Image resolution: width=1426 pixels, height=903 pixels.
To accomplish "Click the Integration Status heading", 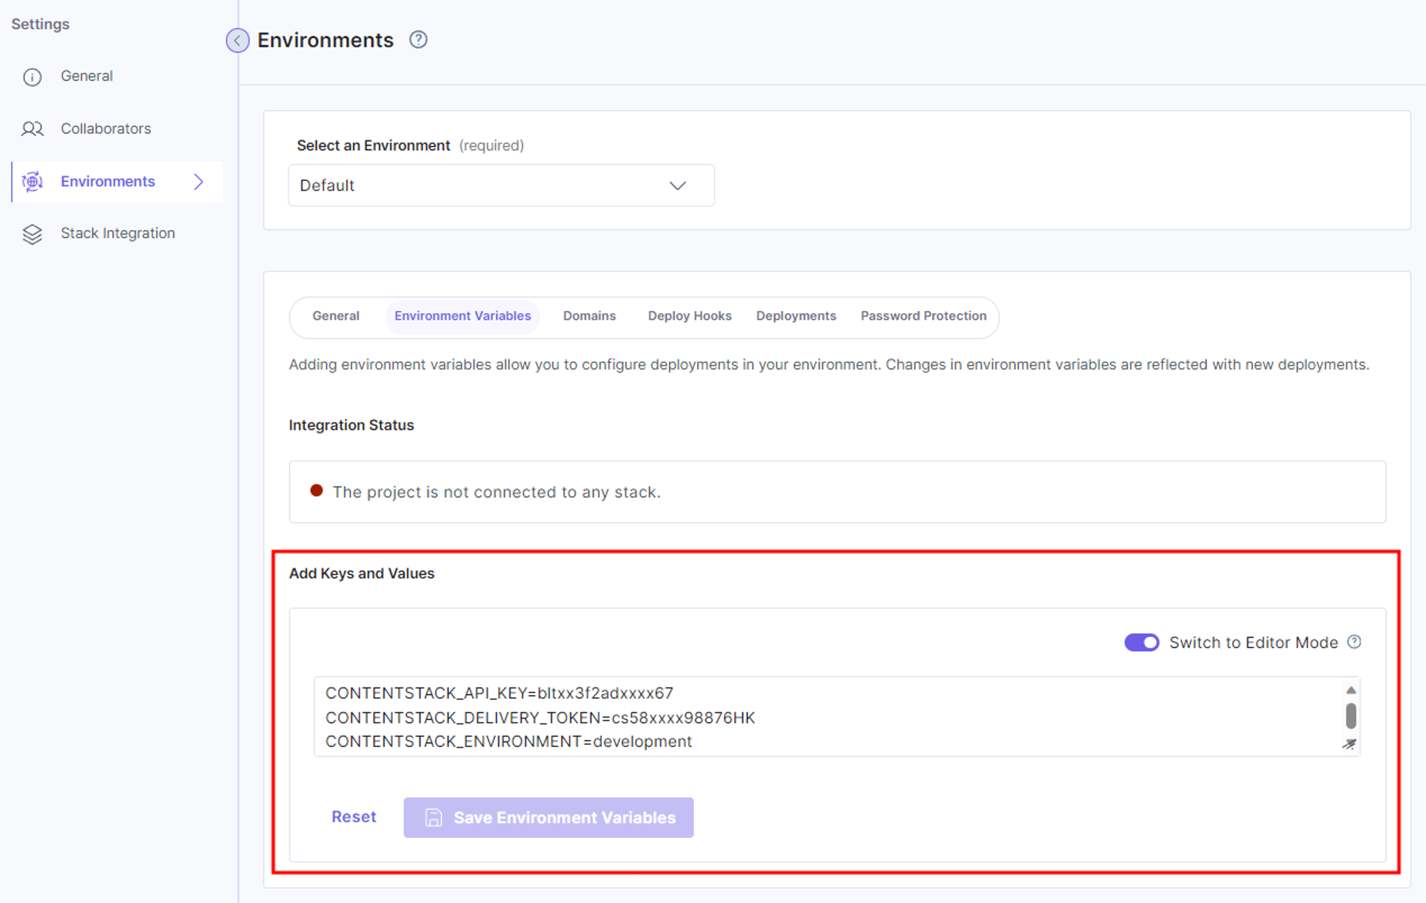I will coord(351,425).
